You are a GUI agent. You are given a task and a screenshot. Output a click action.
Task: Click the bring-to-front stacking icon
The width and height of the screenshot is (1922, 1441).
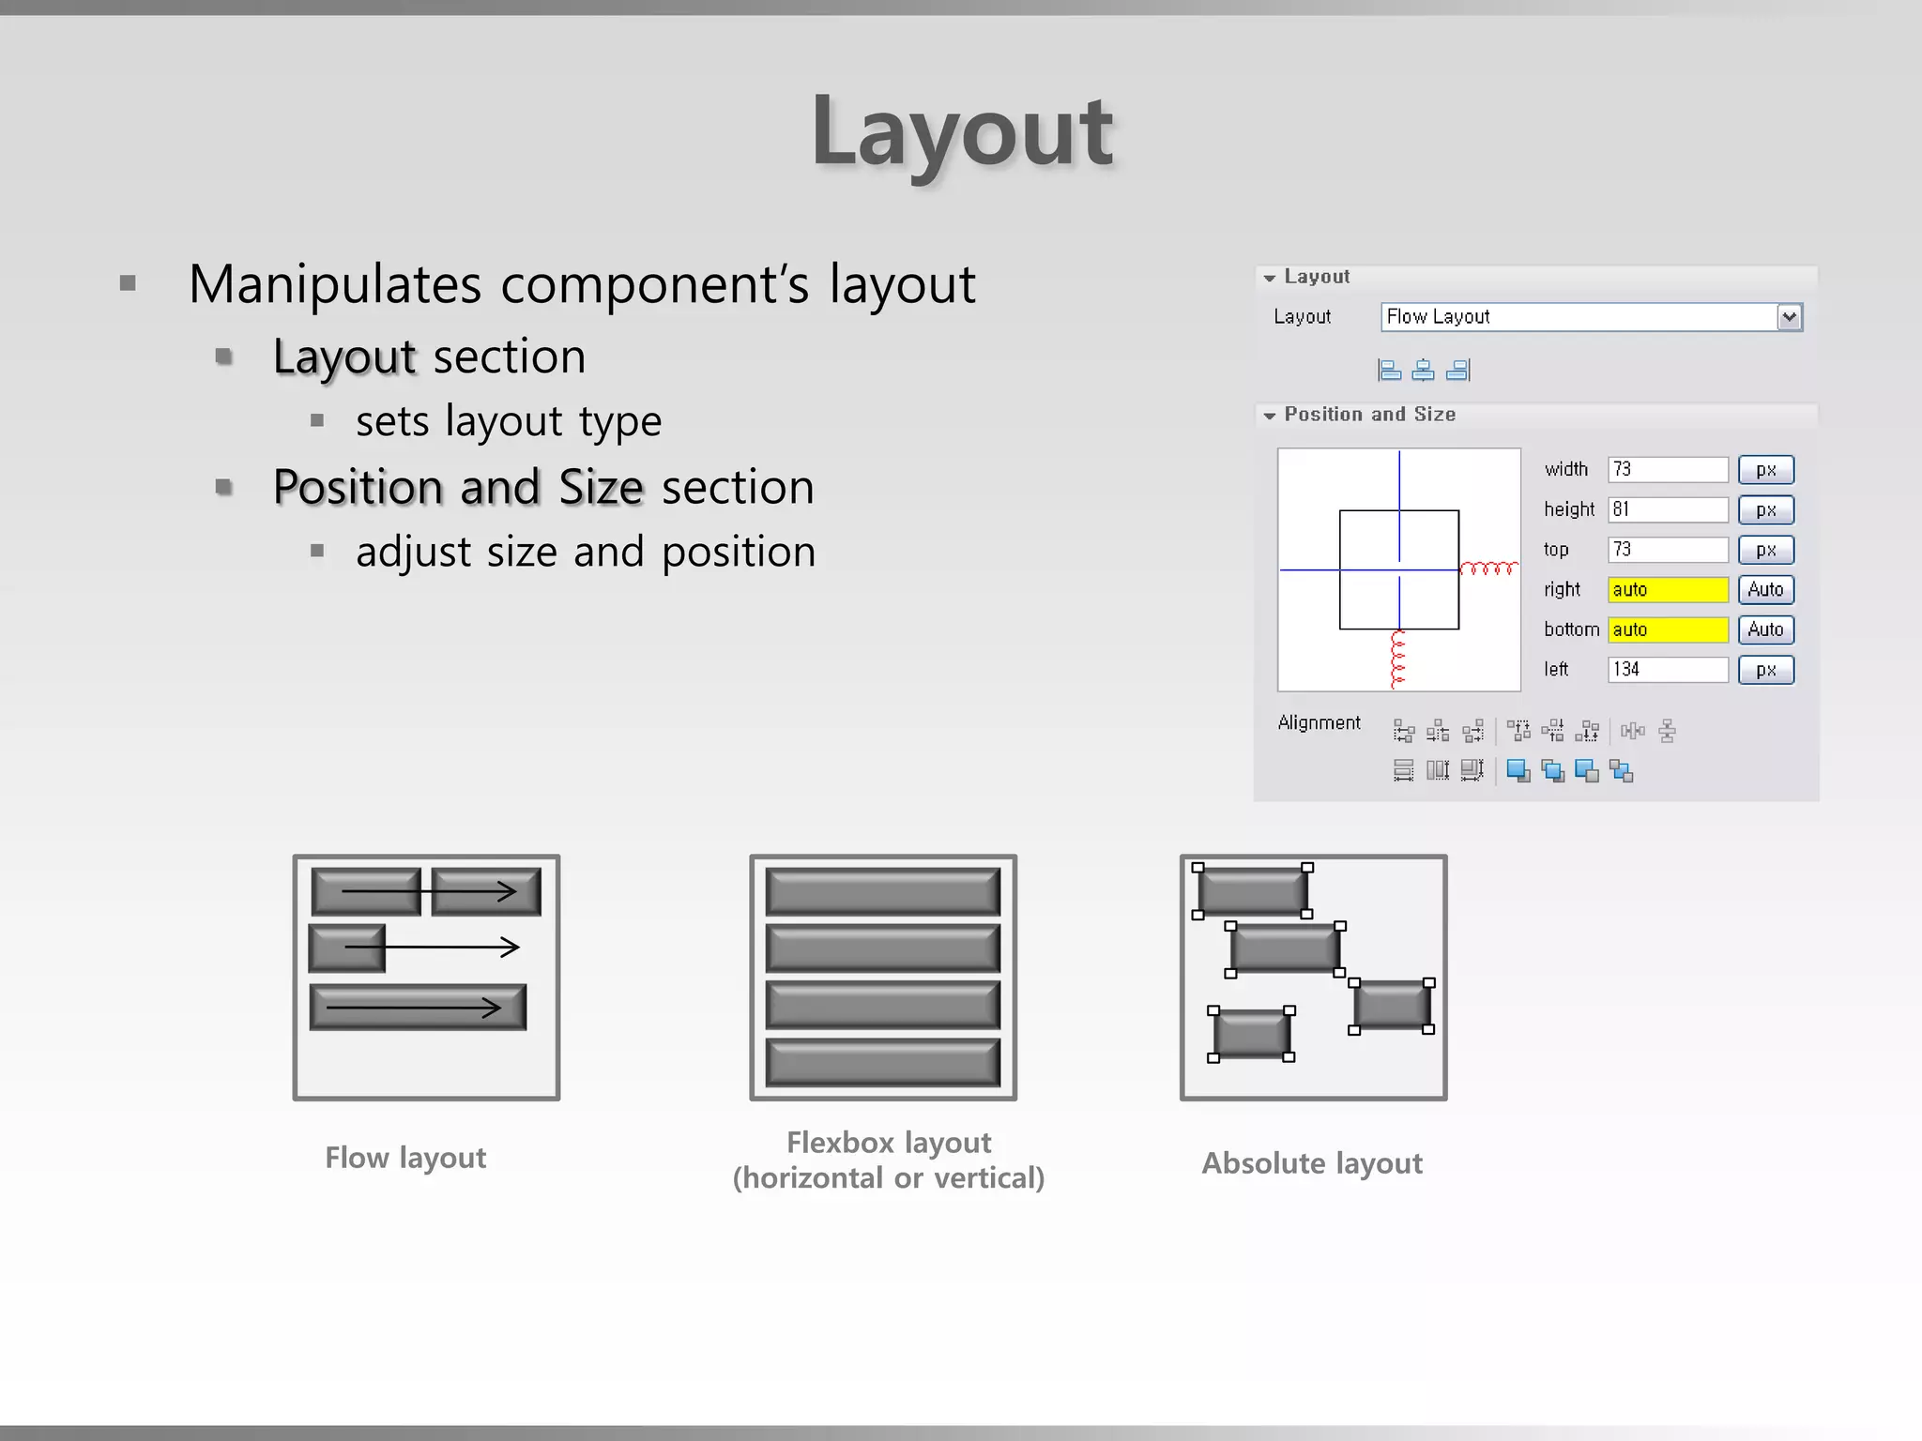(x=1518, y=771)
